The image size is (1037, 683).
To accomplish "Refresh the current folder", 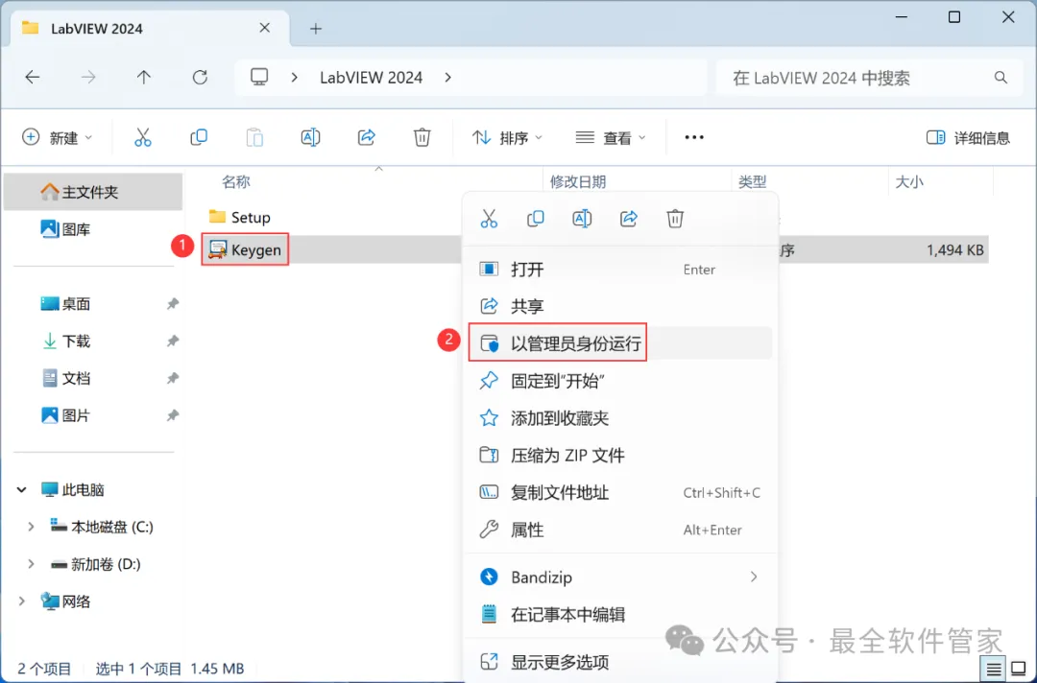I will [200, 78].
